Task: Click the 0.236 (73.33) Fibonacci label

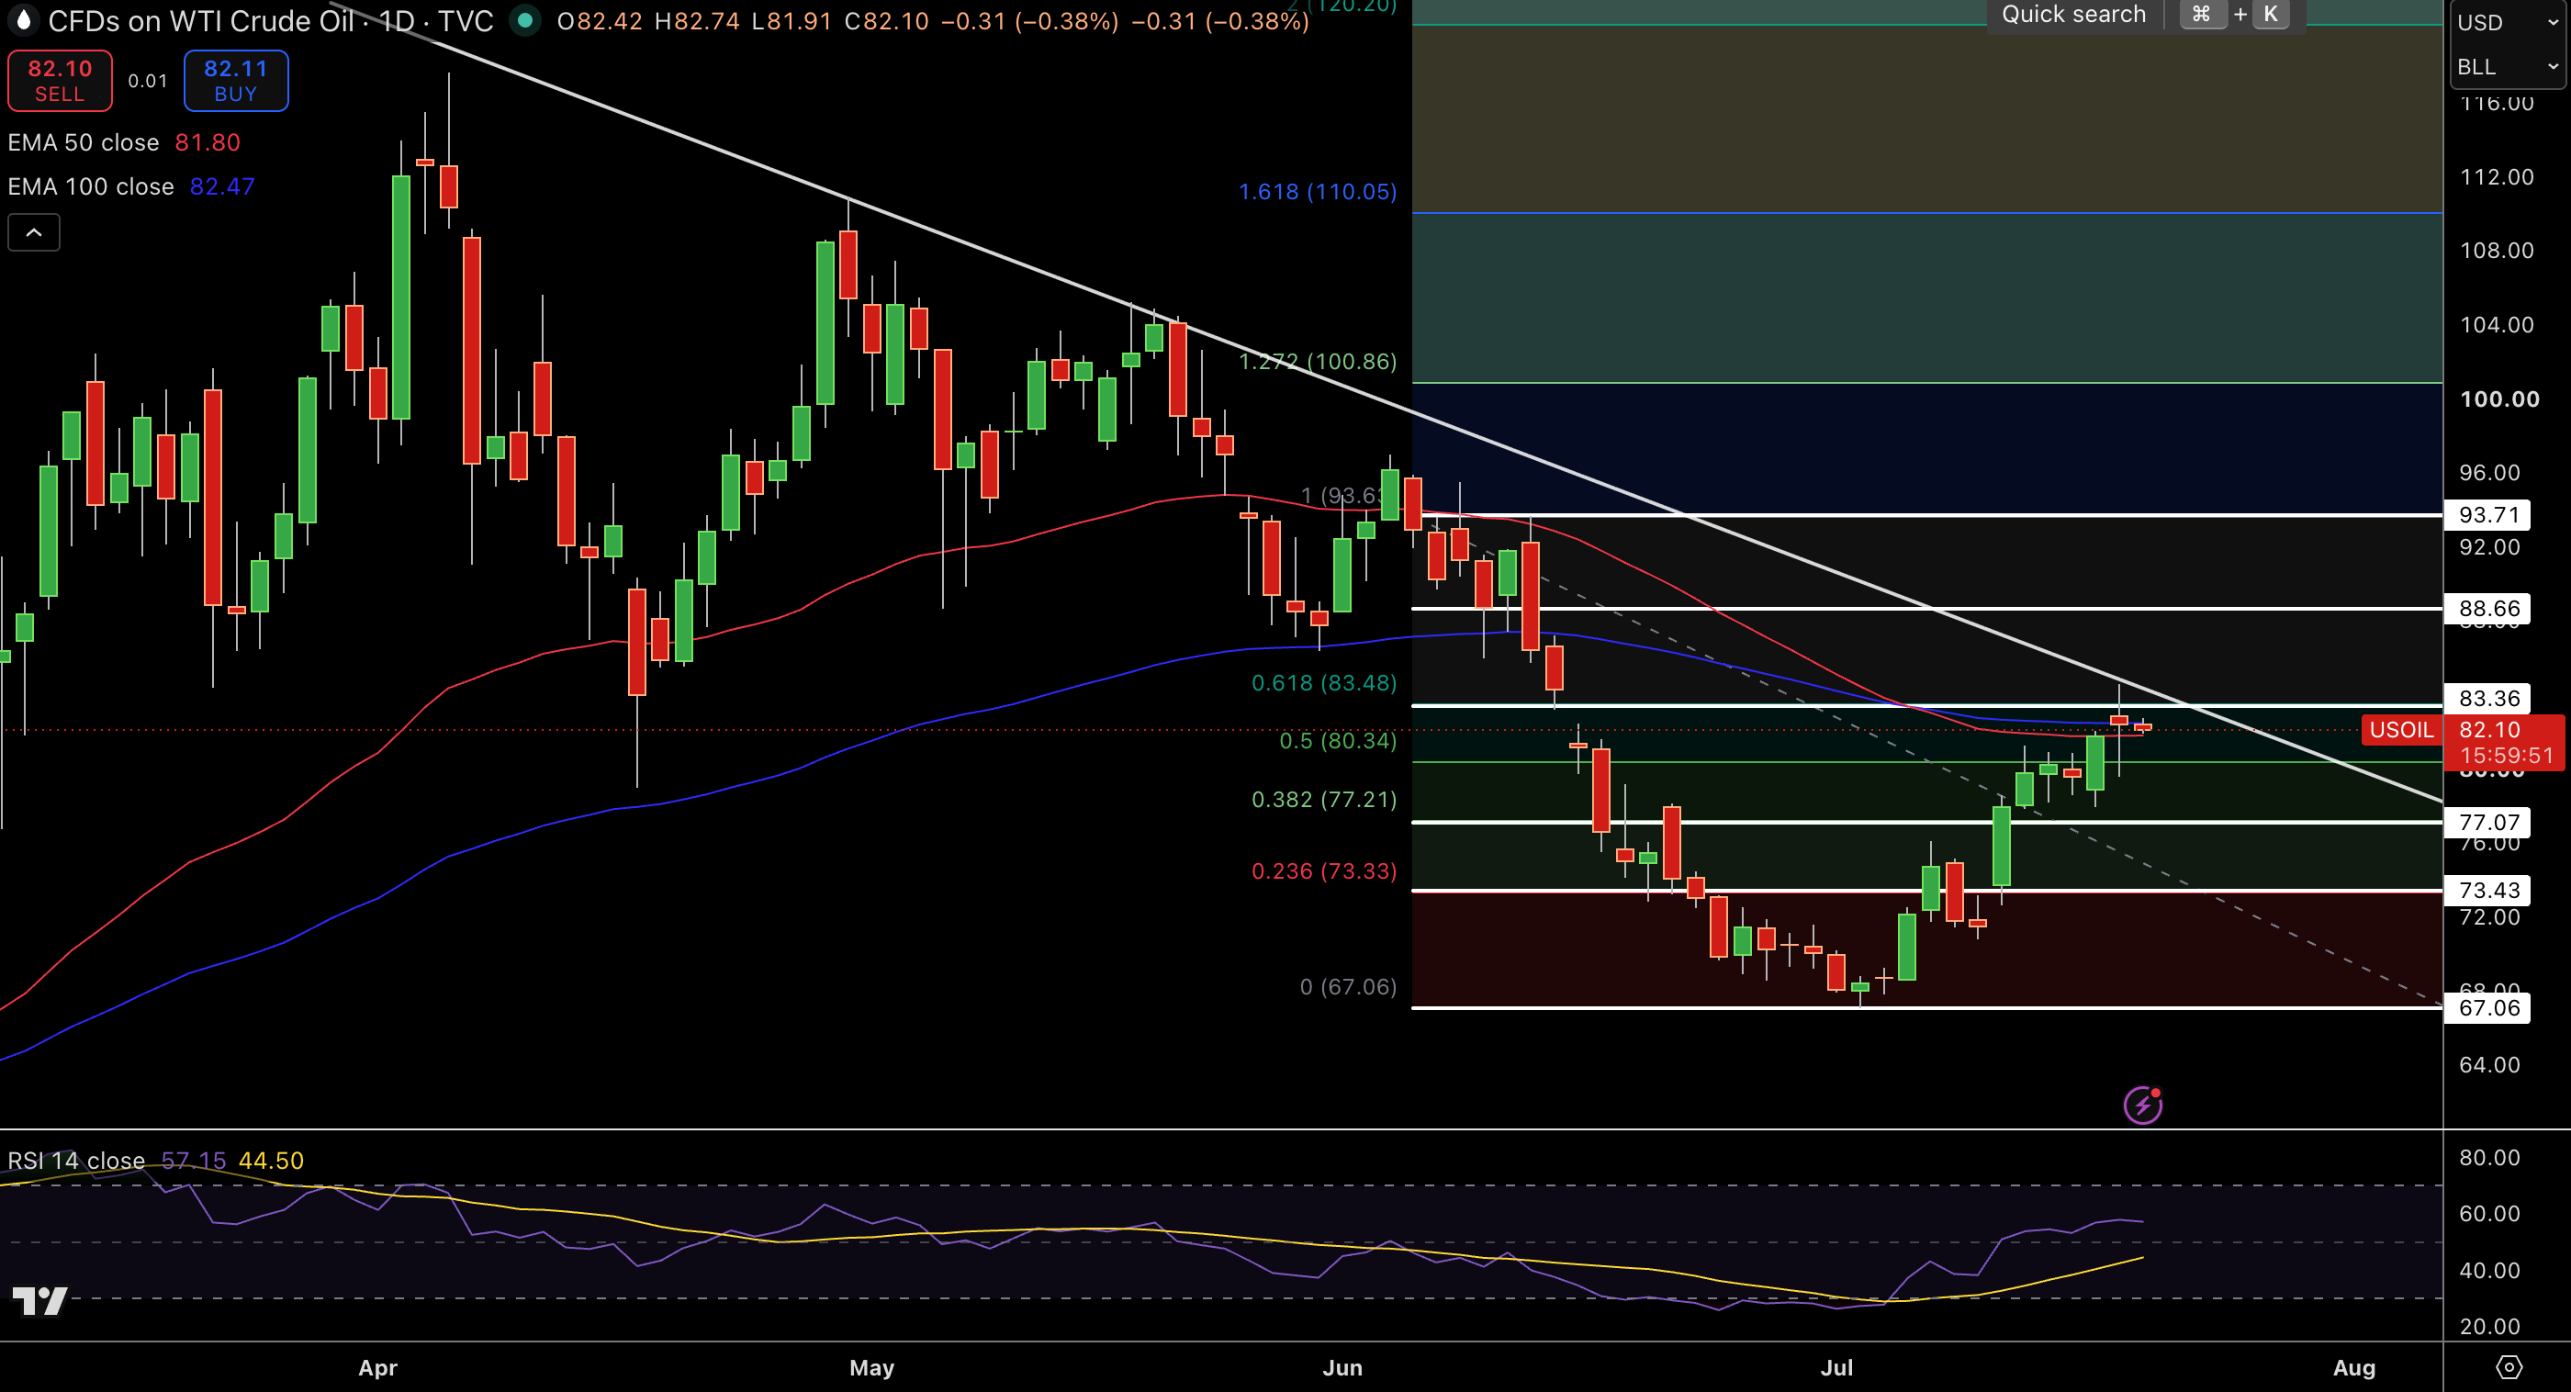Action: coord(1323,871)
